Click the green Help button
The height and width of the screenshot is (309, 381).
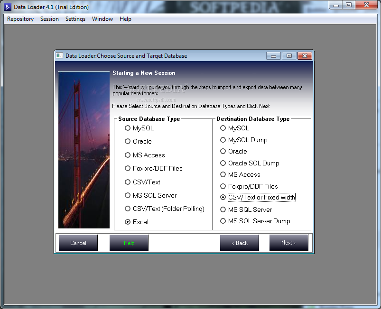[129, 243]
